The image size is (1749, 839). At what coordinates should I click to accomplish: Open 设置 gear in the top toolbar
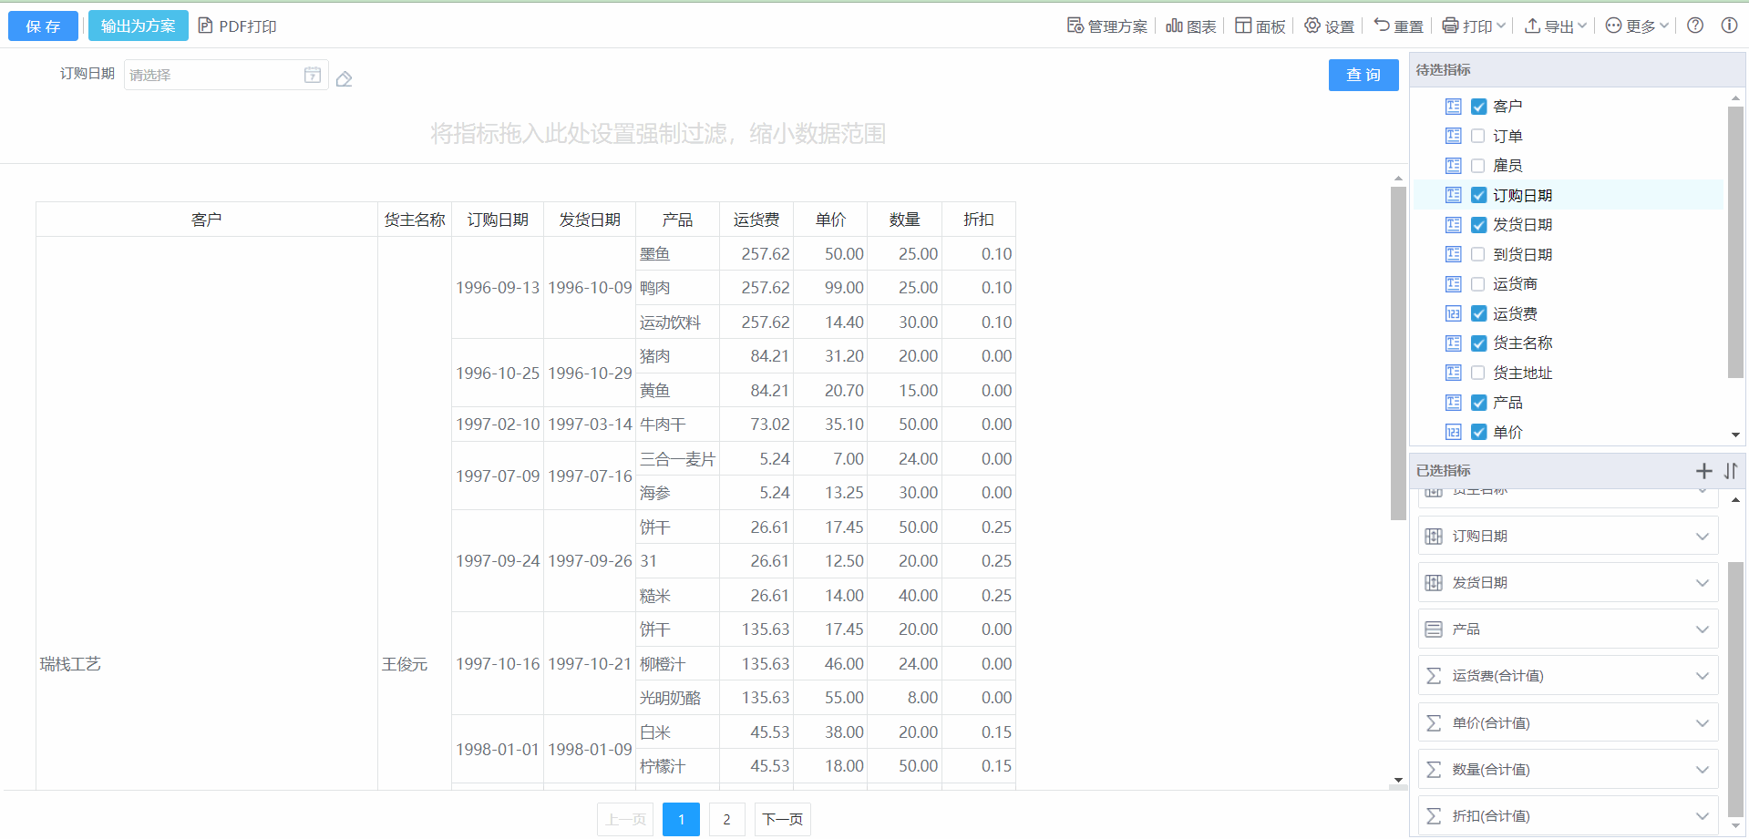pyautogui.click(x=1329, y=26)
